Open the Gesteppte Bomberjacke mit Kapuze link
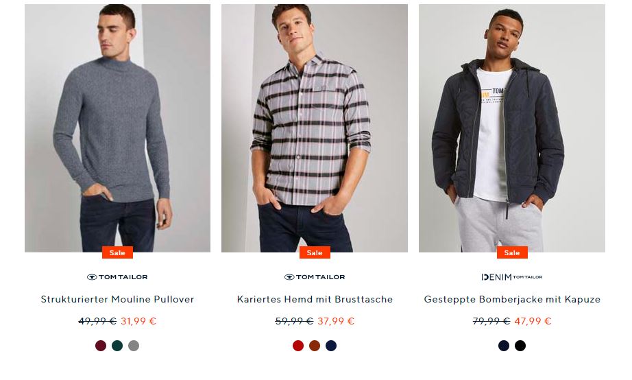 click(x=512, y=300)
